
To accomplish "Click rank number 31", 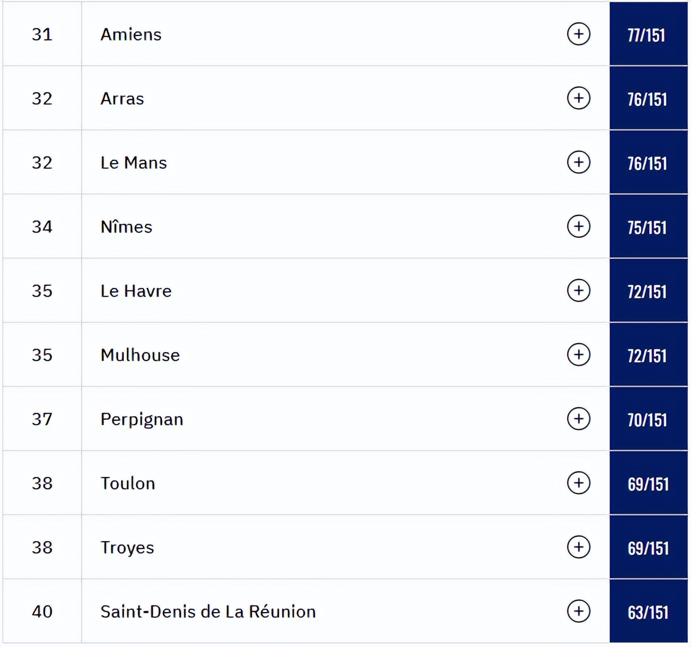I will click(42, 34).
